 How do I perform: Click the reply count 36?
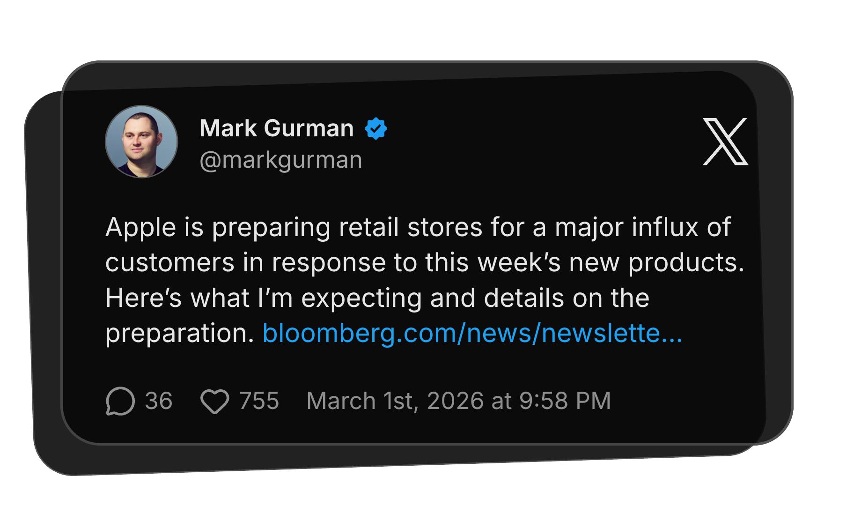point(158,401)
